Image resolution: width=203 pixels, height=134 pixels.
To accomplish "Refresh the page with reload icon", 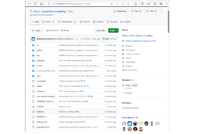I will (x=35, y=4).
